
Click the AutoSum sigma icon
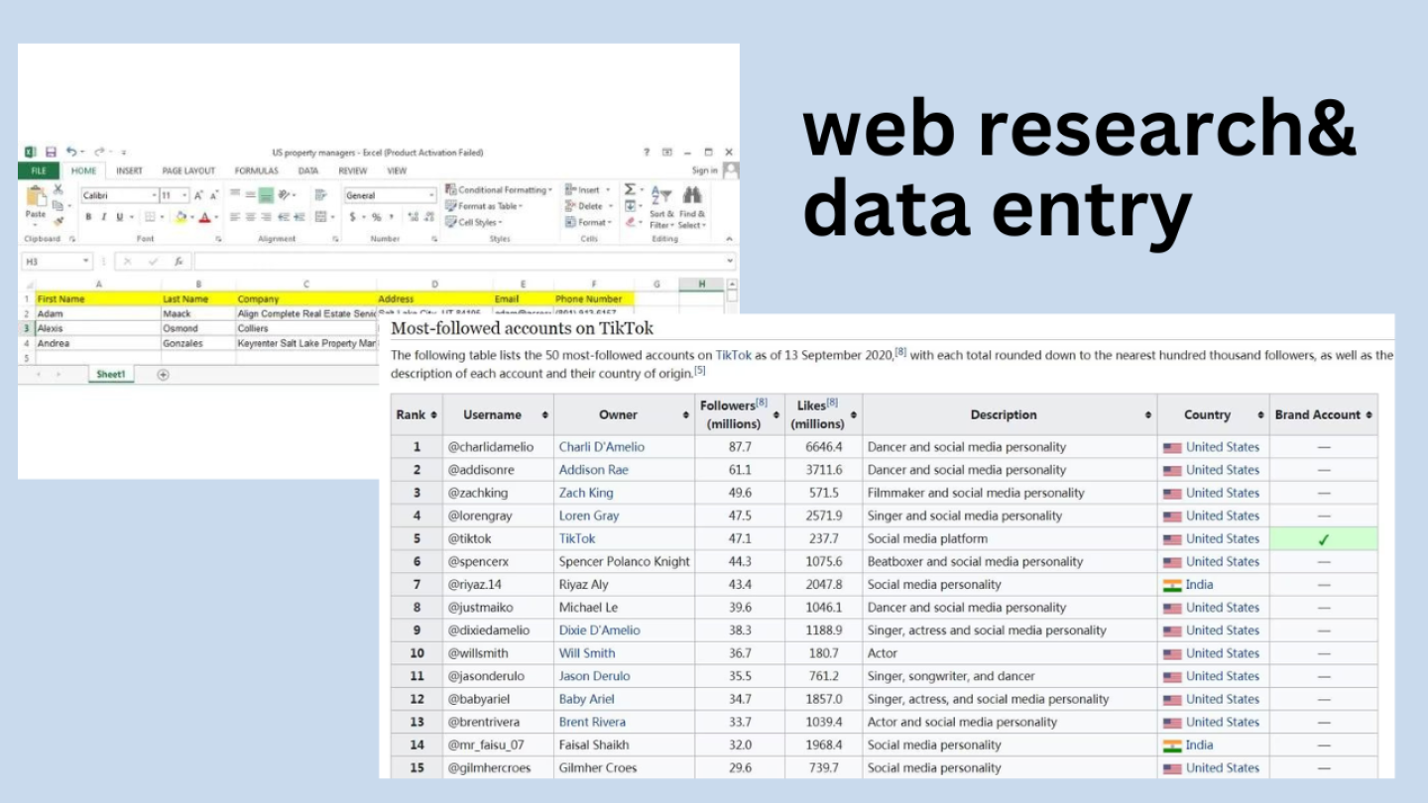point(630,189)
